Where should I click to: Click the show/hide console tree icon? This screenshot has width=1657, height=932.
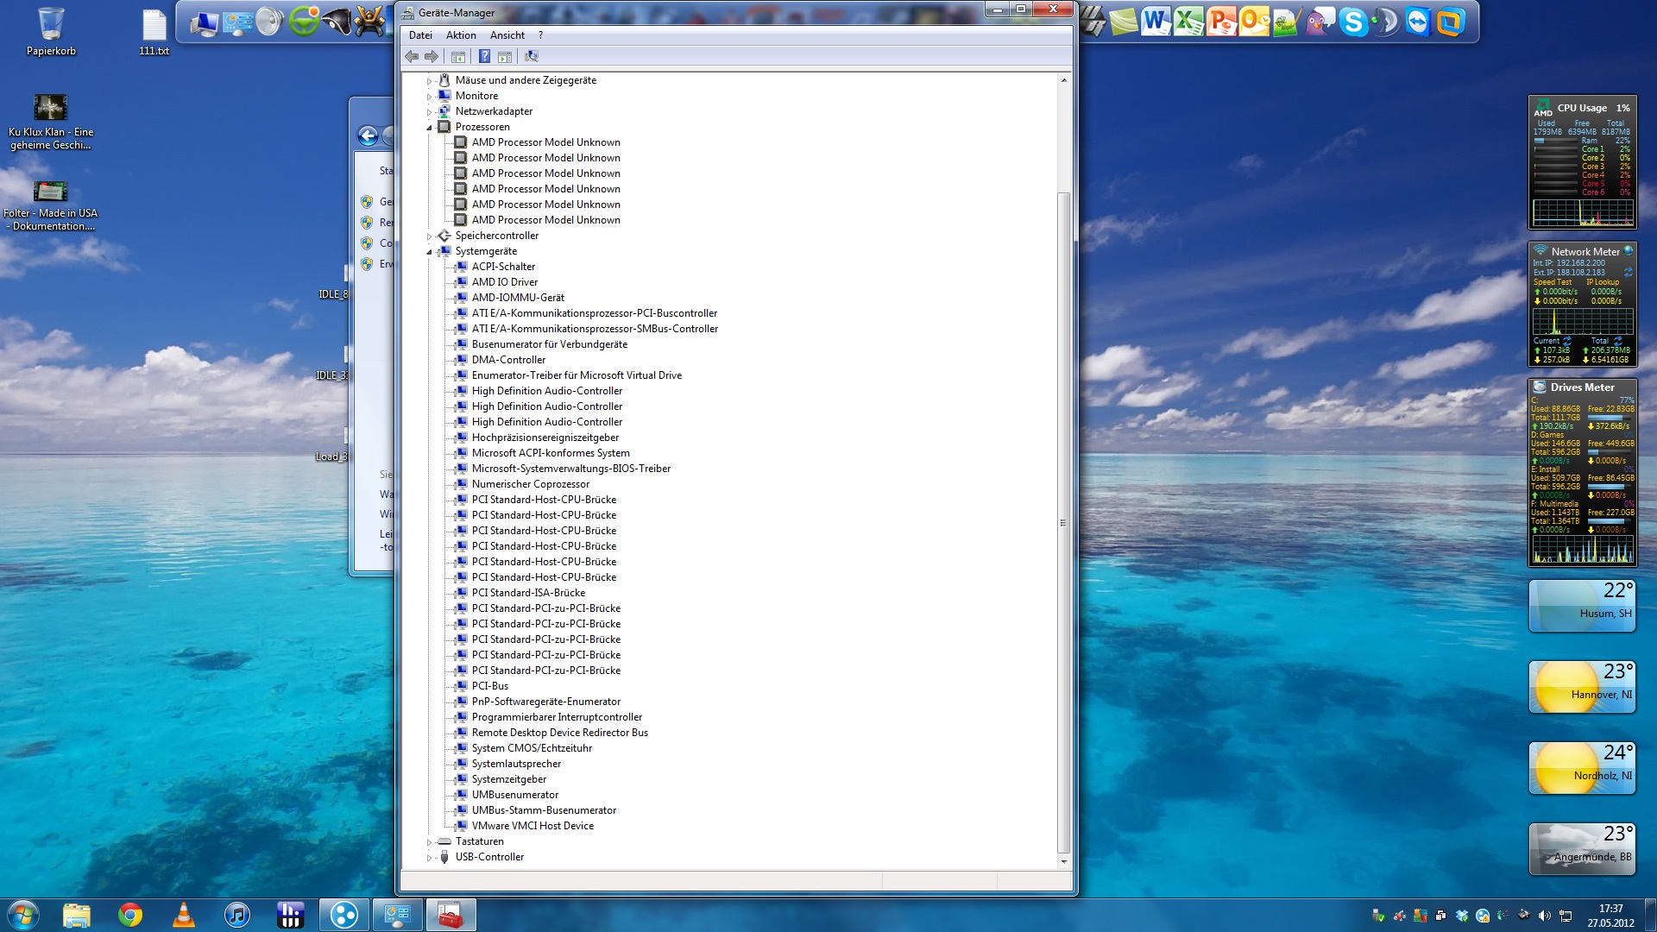(x=458, y=56)
